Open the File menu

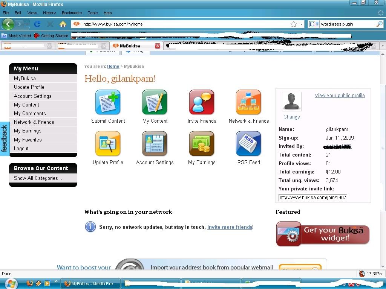click(6, 13)
